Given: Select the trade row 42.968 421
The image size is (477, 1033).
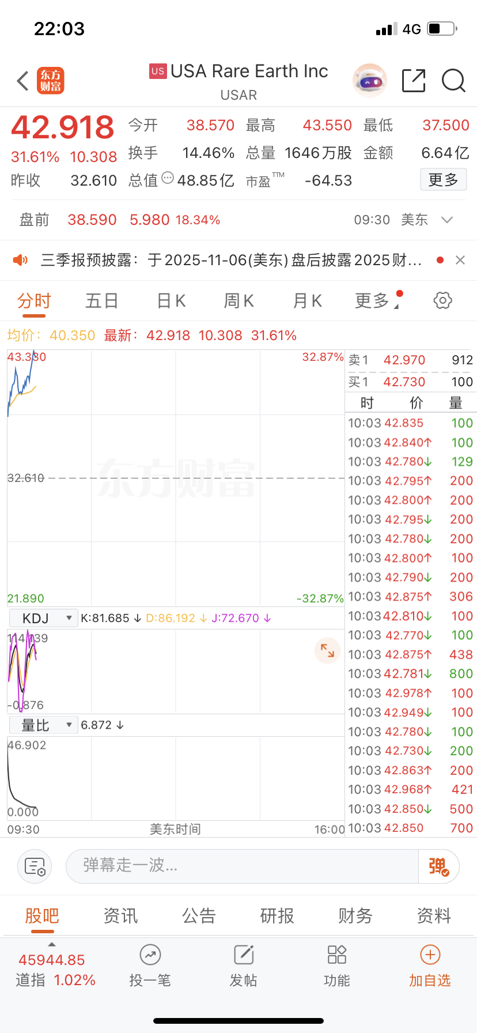Looking at the screenshot, I should [410, 790].
